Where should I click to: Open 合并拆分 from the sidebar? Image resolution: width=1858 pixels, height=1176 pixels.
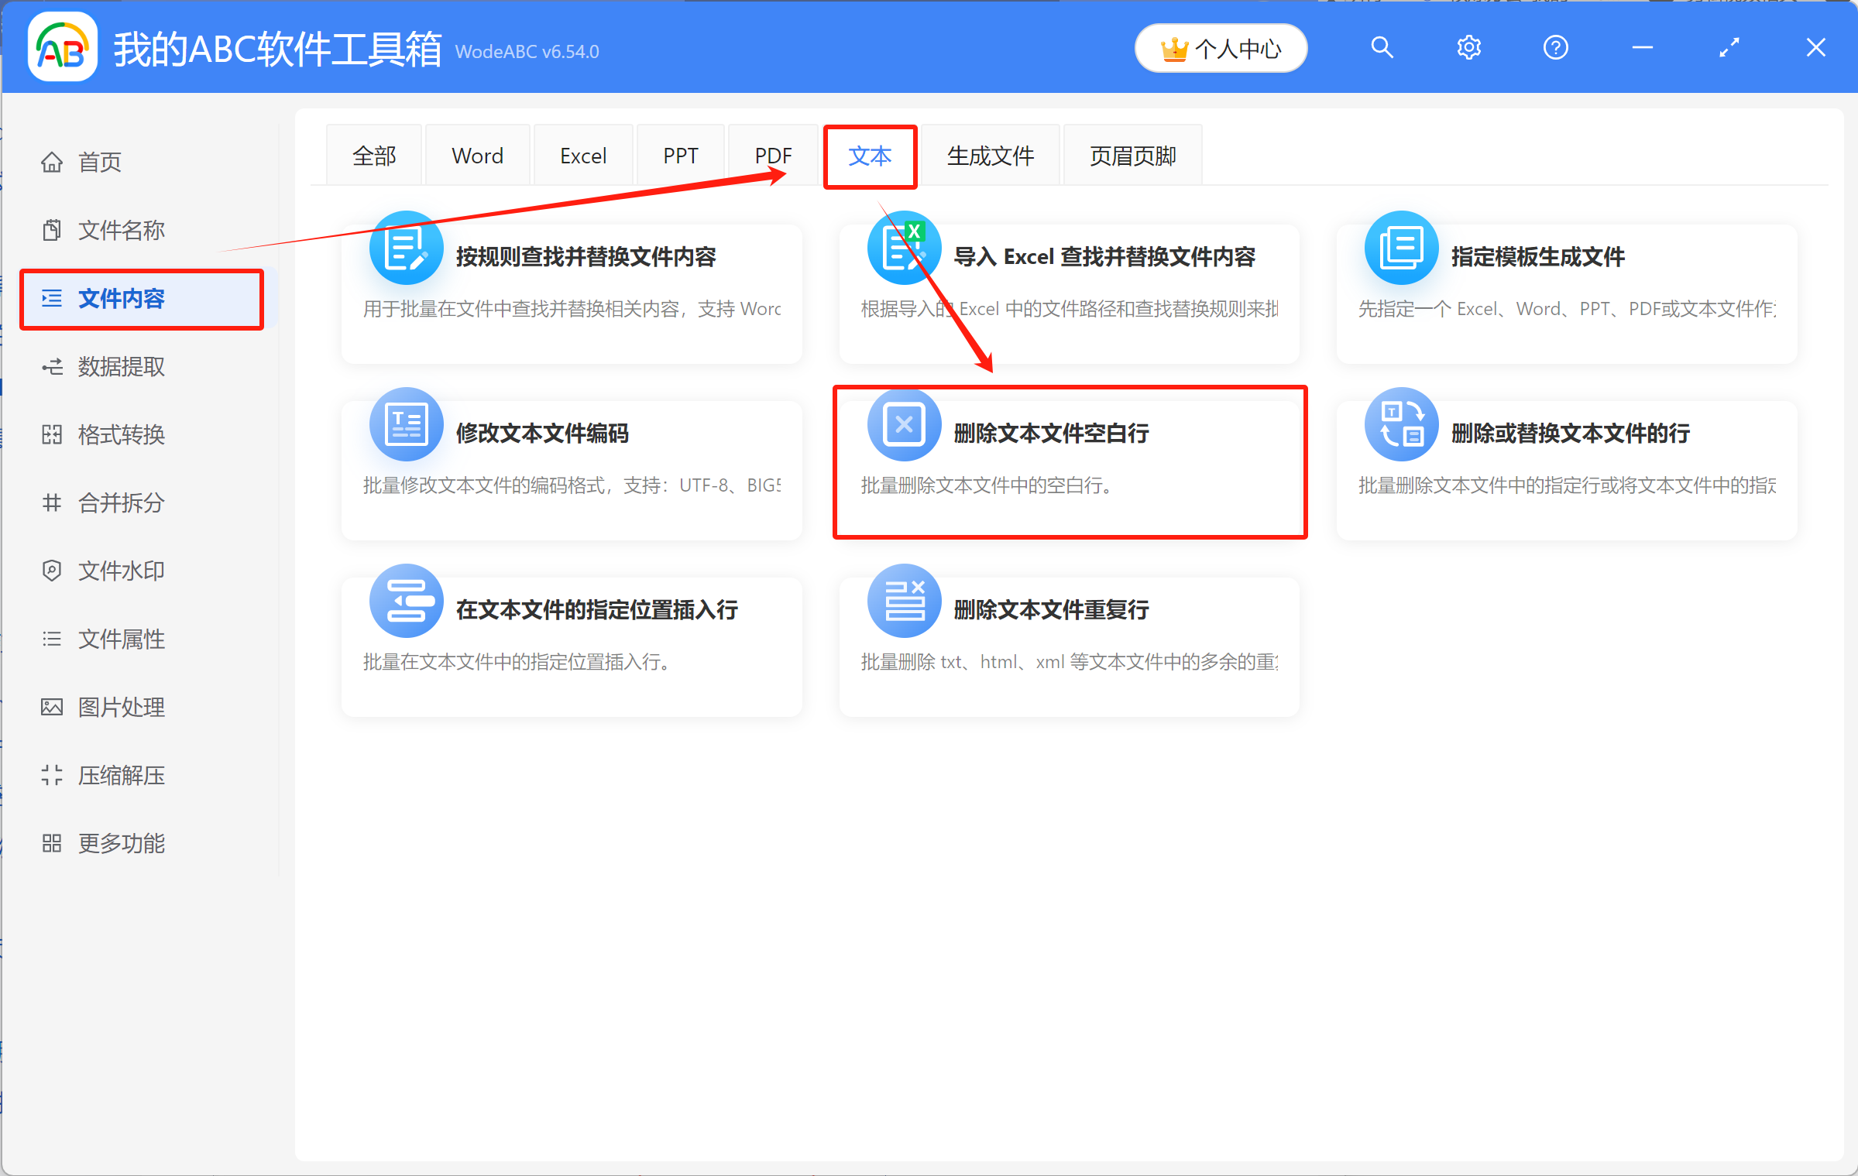click(x=121, y=502)
